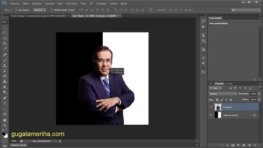
Task: Toggle lock image pixels
Action: coord(222,100)
